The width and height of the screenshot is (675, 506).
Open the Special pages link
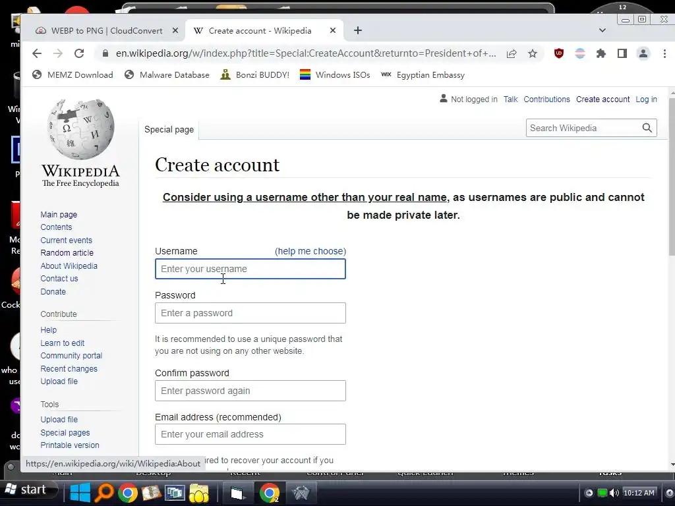coord(65,432)
